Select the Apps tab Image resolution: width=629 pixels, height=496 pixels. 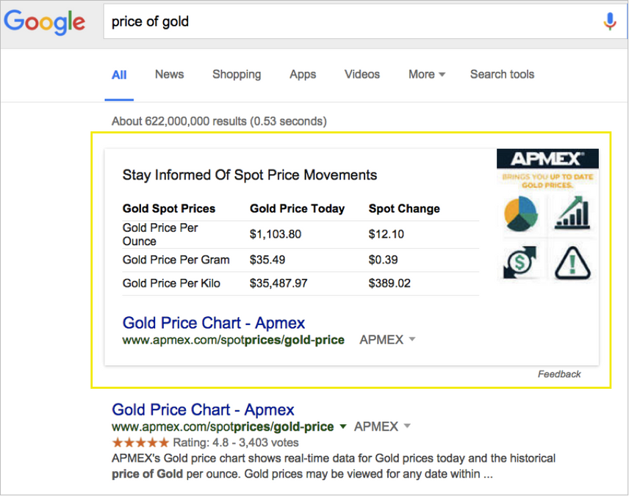(302, 74)
